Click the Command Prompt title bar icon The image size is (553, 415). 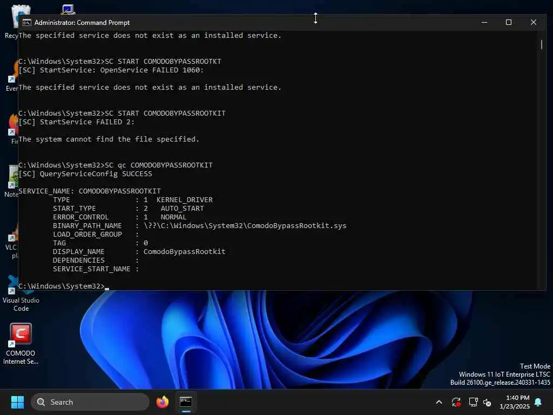pyautogui.click(x=27, y=23)
